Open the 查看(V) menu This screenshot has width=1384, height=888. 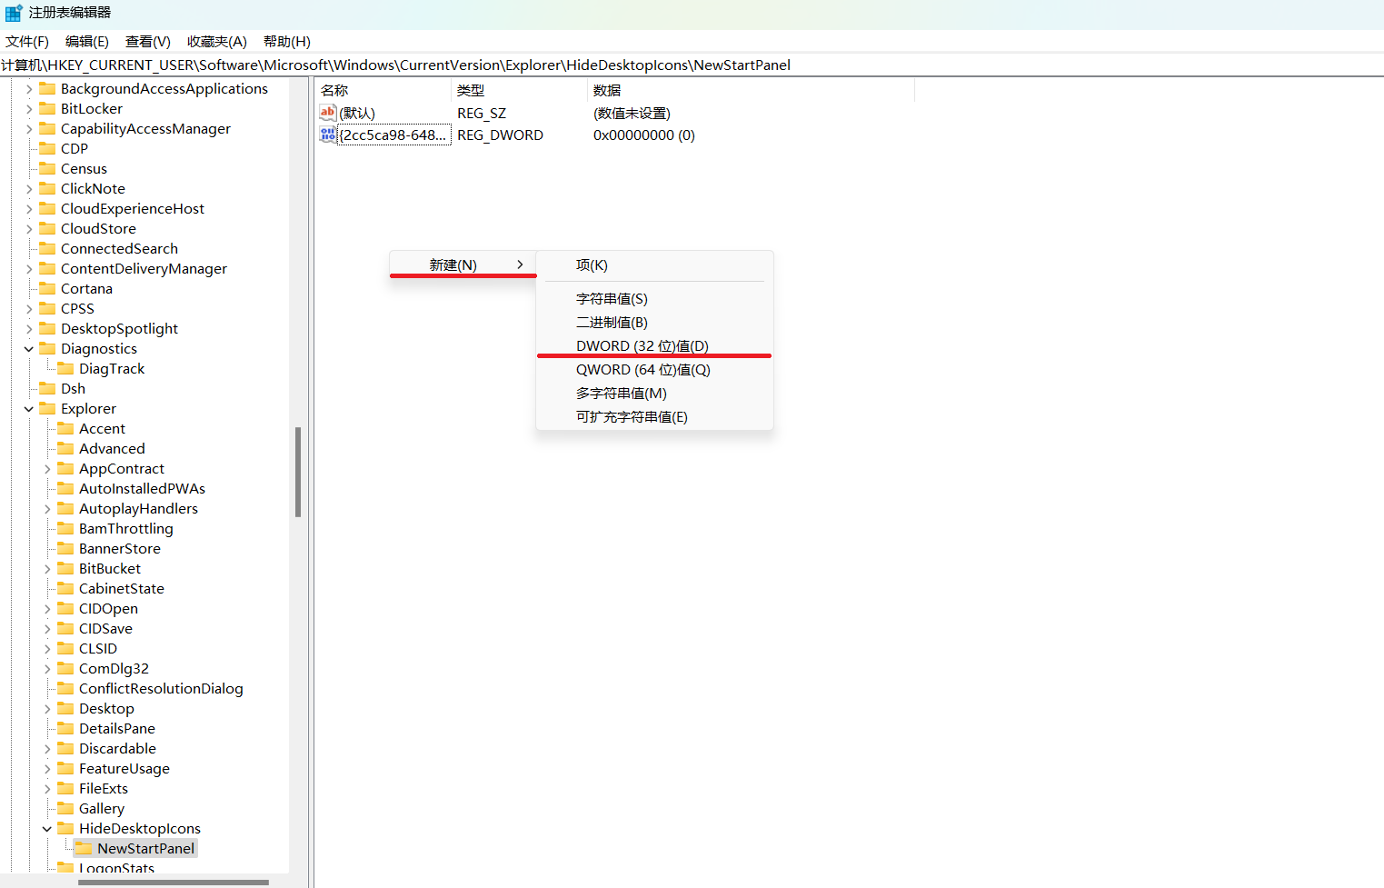tap(148, 42)
